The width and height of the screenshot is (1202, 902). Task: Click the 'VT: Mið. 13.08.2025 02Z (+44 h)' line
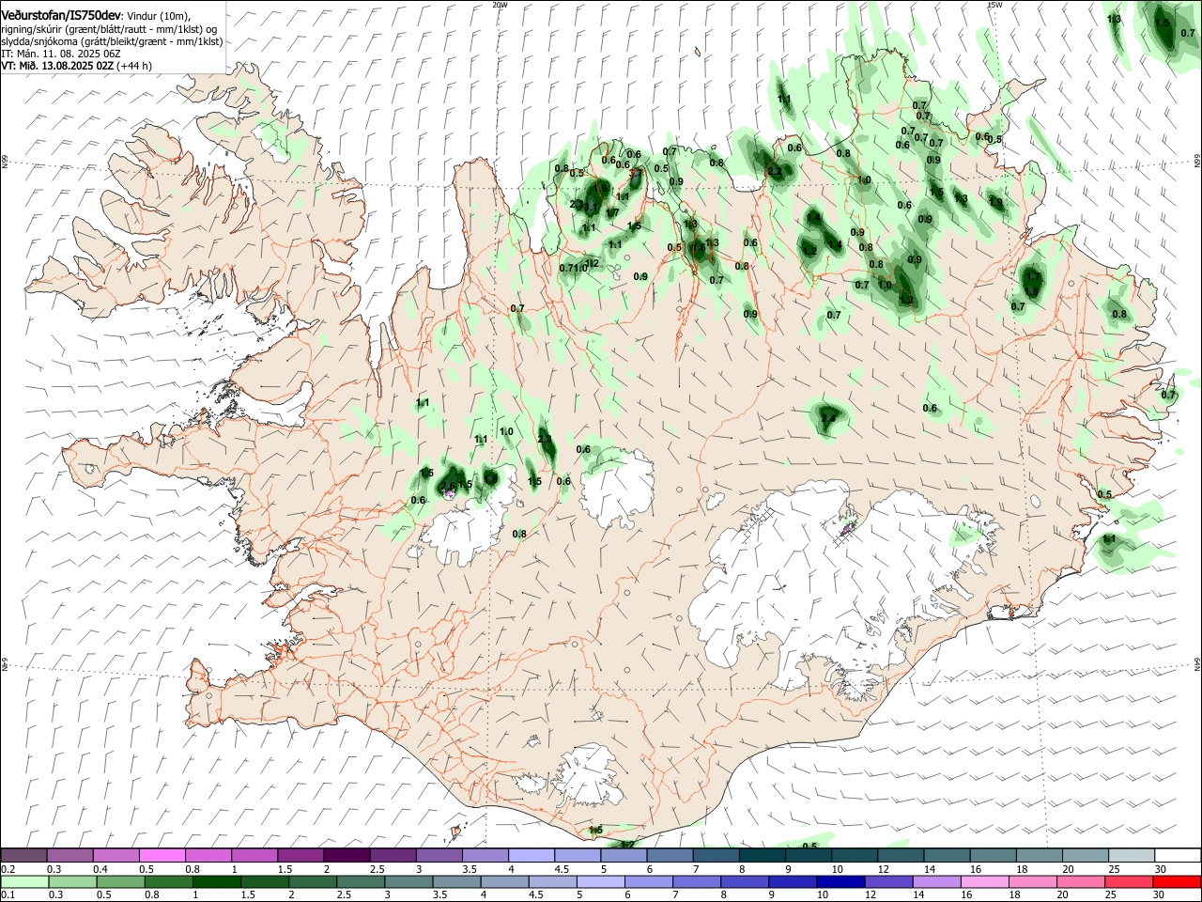(77, 66)
